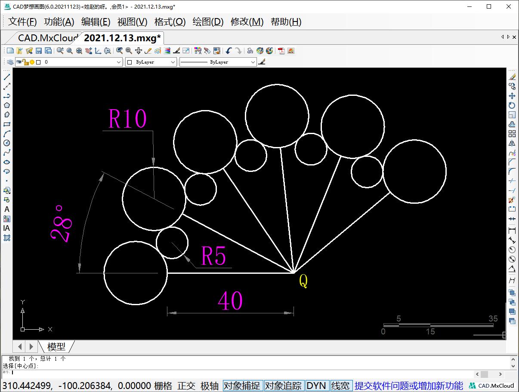519x392 pixels.
Task: Toggle 栅格 grid display
Action: [x=163, y=386]
